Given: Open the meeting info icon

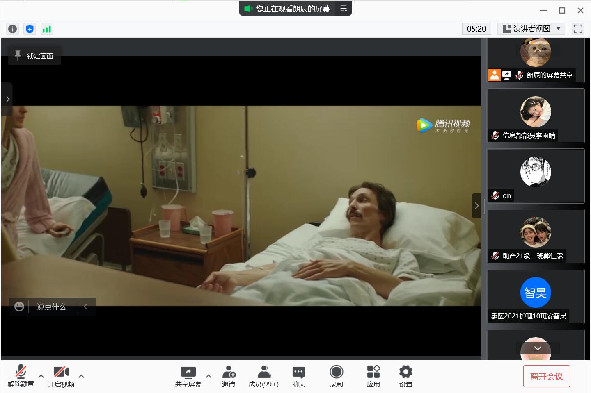Looking at the screenshot, I should (13, 29).
